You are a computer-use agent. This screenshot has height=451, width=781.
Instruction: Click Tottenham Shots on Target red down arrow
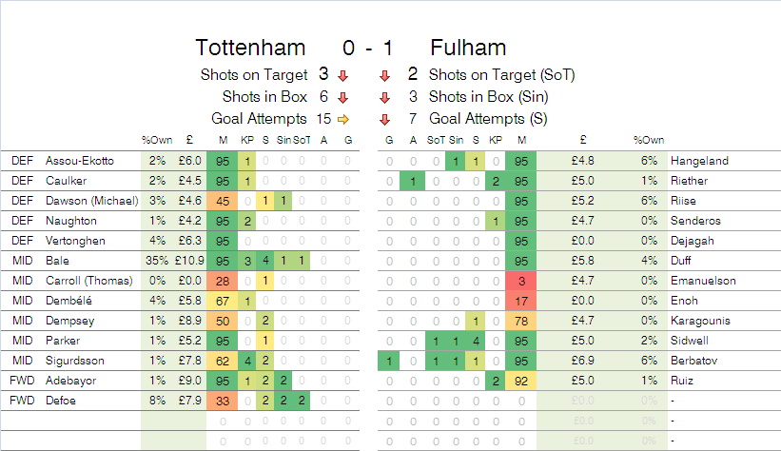pyautogui.click(x=342, y=76)
